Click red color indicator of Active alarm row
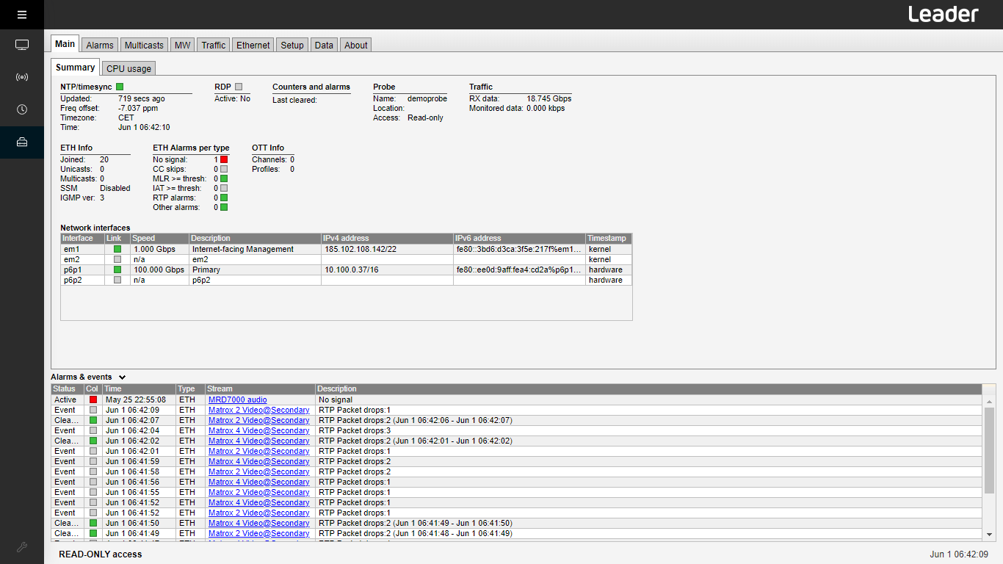The image size is (1003, 564). click(93, 399)
